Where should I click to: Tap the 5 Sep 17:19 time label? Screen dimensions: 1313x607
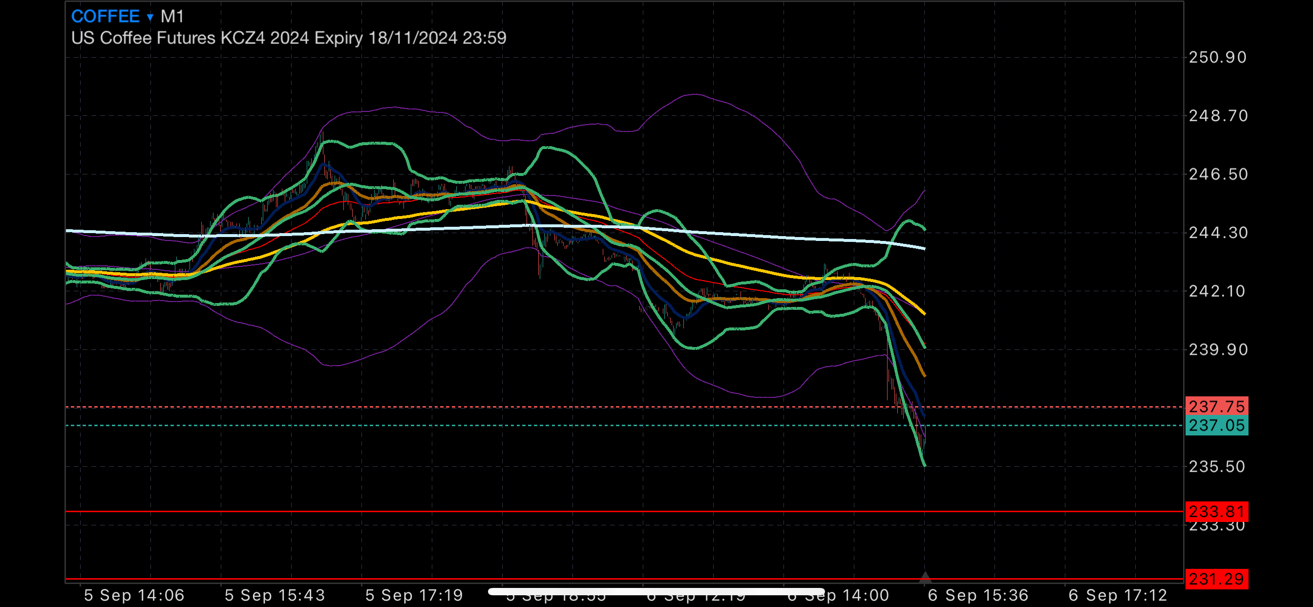pyautogui.click(x=414, y=595)
